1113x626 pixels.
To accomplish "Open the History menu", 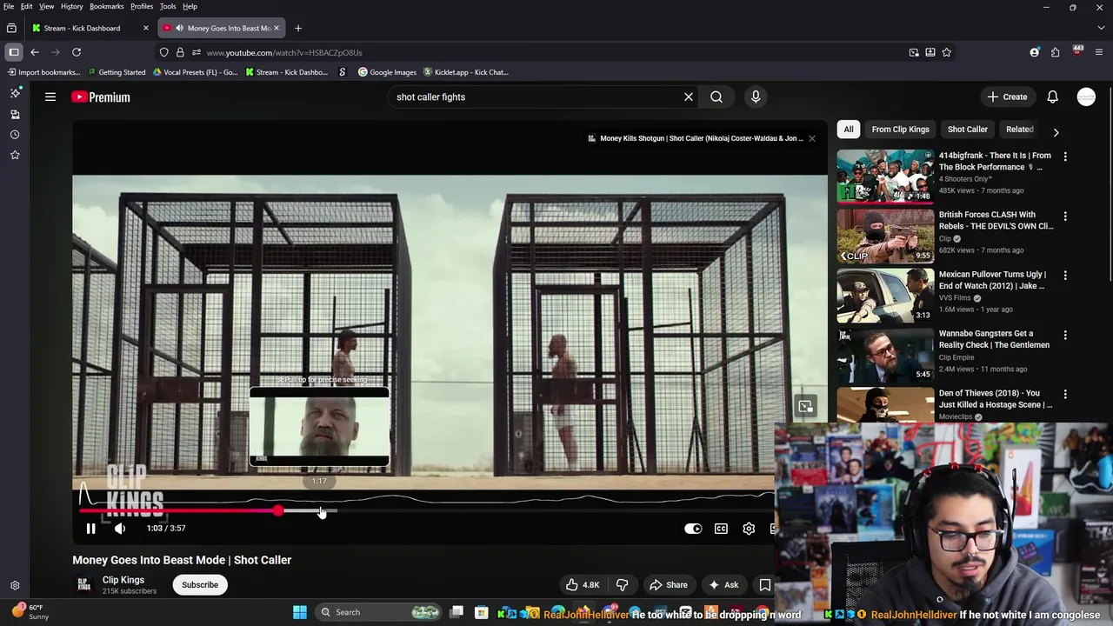I will point(72,6).
